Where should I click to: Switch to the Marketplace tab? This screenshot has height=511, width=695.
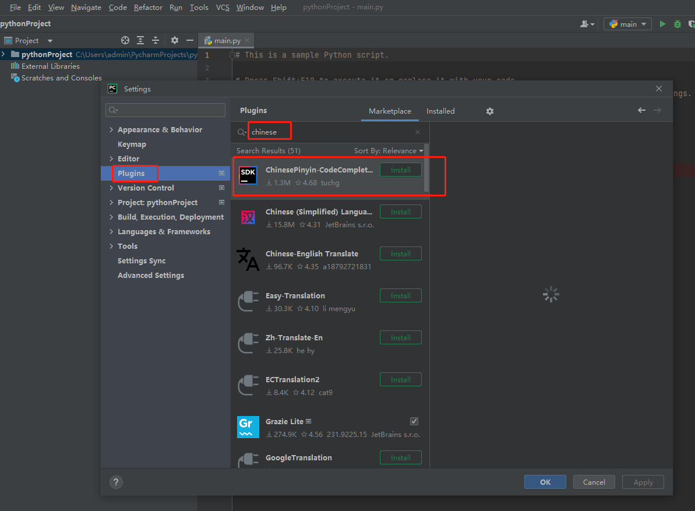click(x=390, y=111)
